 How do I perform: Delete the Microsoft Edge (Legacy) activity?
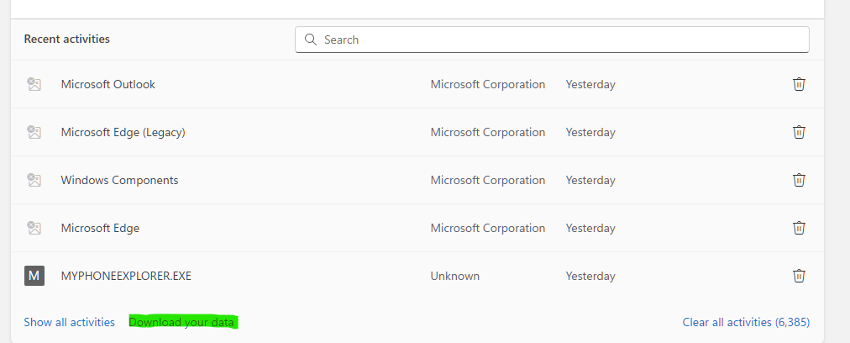click(x=799, y=132)
